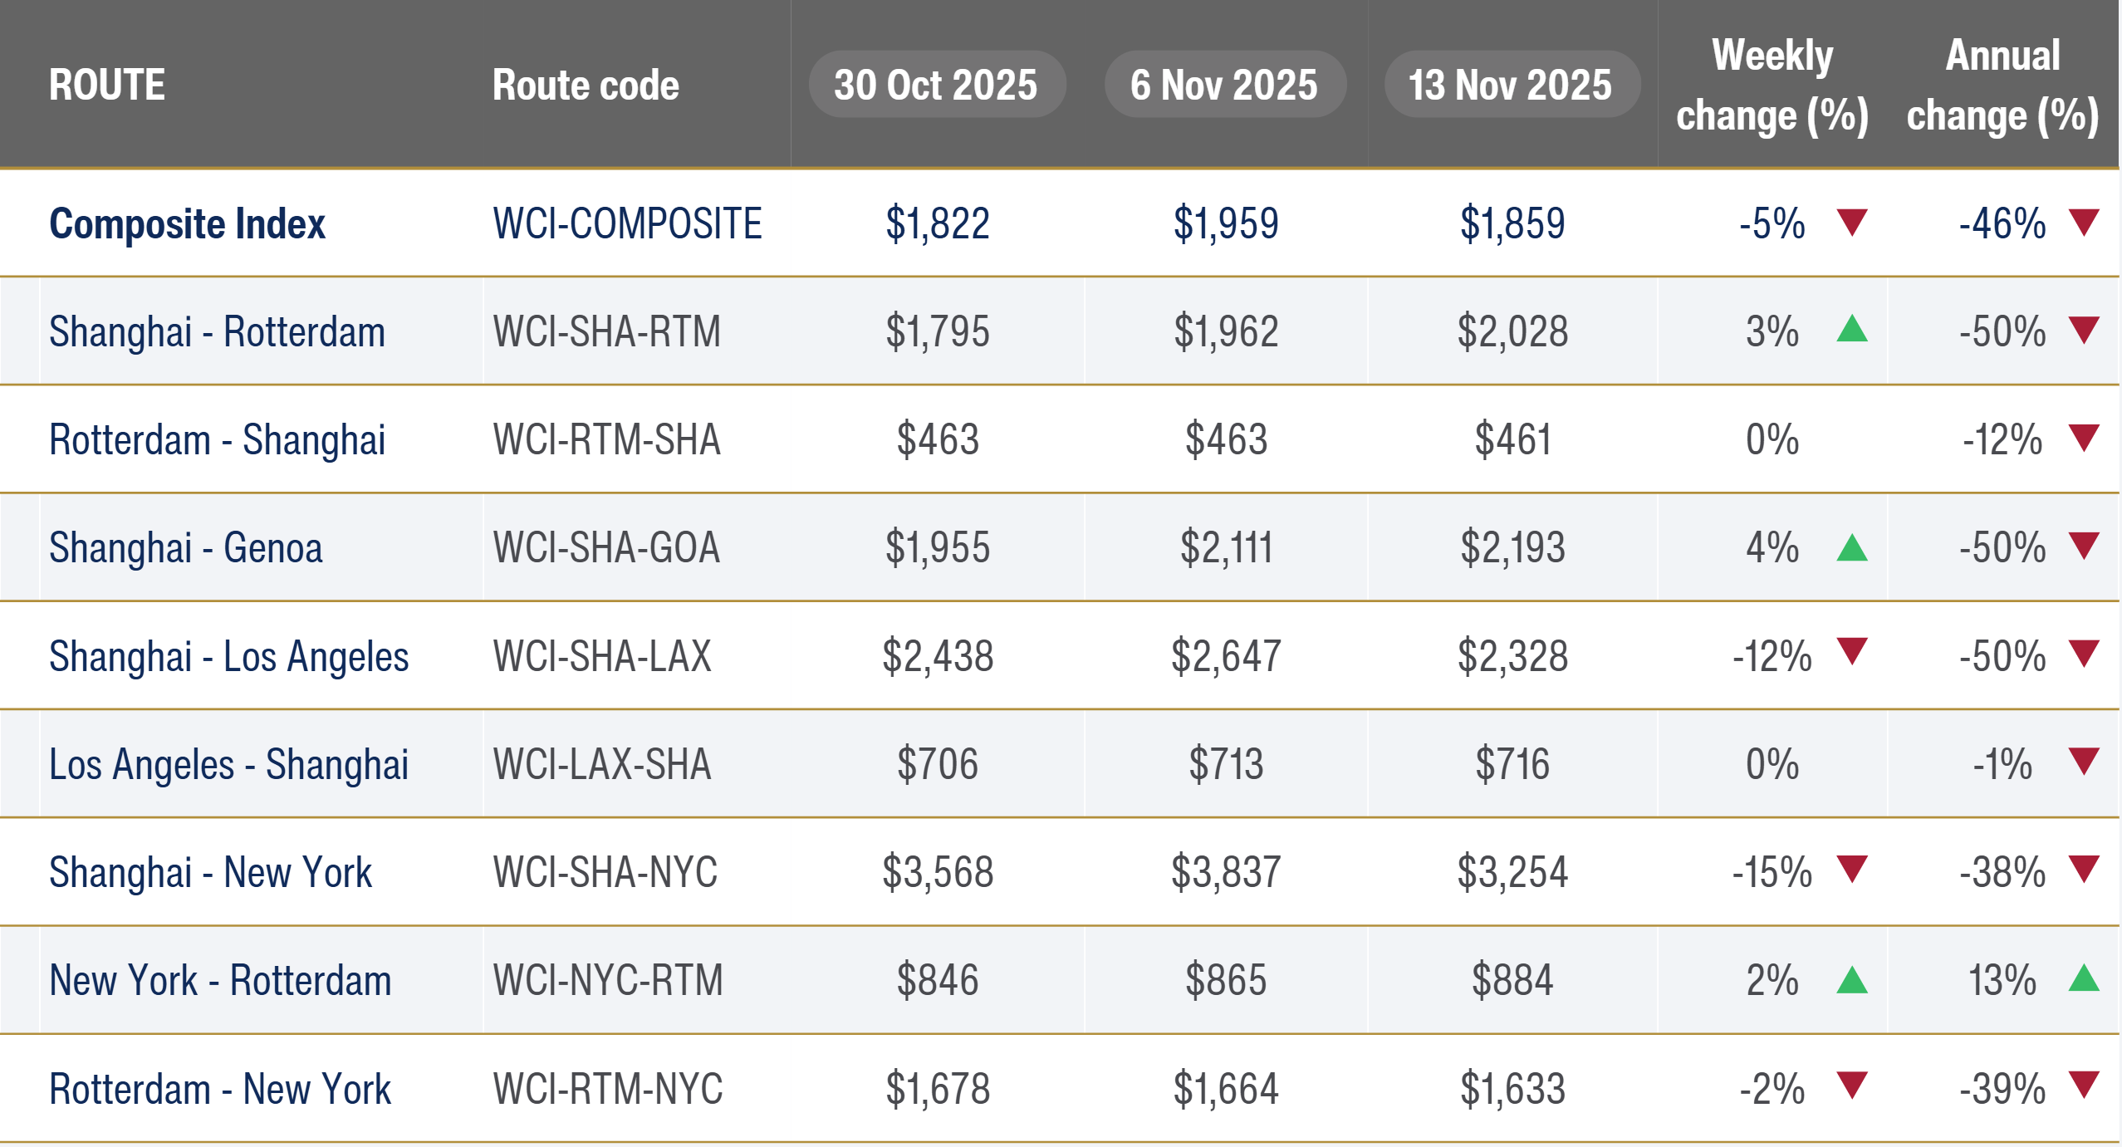Open the Rotterdam - New York route
2122x1147 pixels.
[x=219, y=1089]
